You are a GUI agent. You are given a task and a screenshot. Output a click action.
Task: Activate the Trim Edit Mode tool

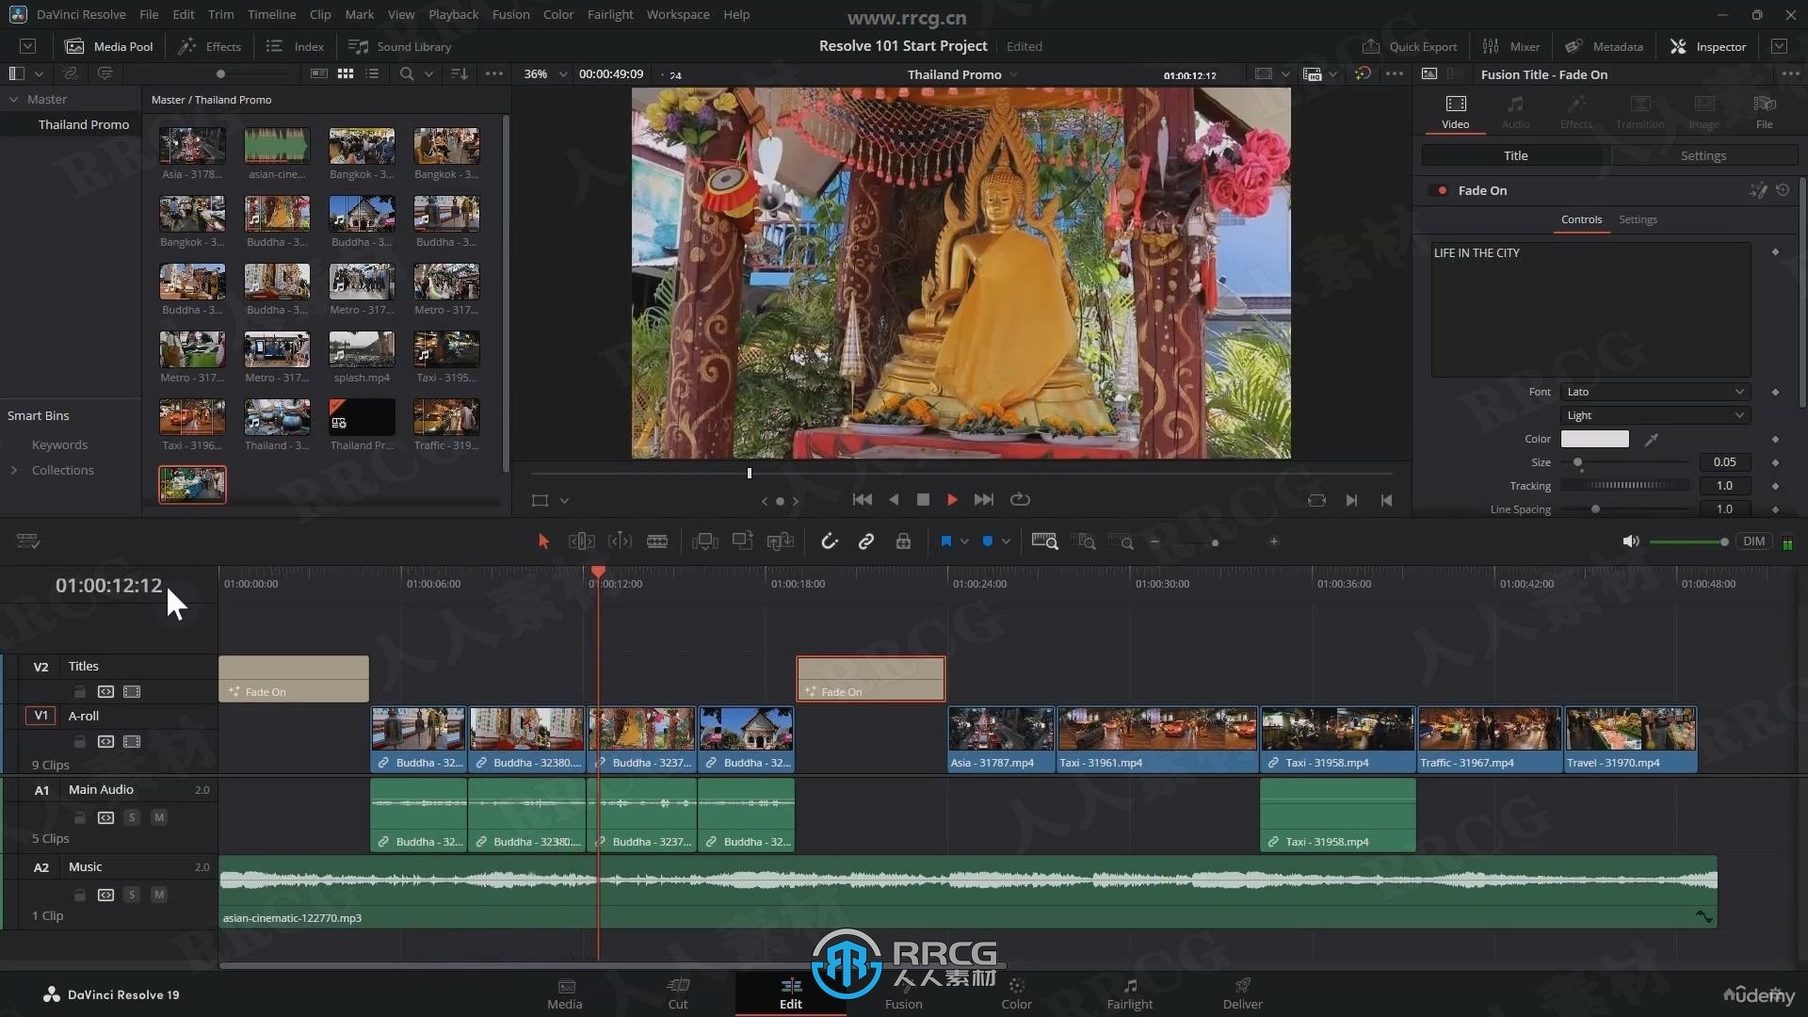[581, 541]
